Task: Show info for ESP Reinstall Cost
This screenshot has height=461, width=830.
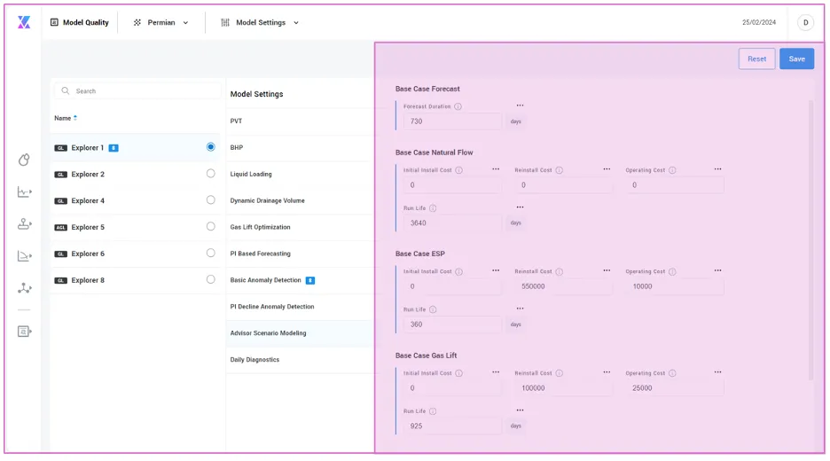Action: point(560,271)
